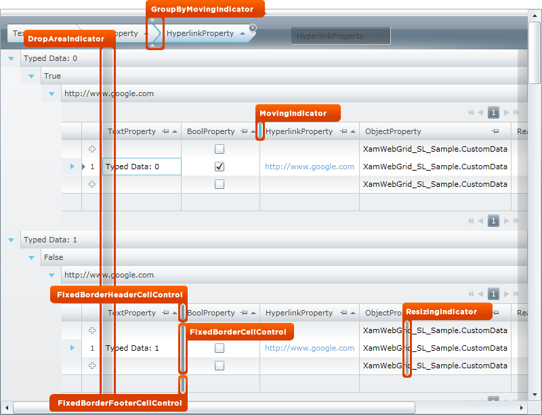The width and height of the screenshot is (542, 415).
Task: Uncheck the checked BoolProperty box in Typed Data: 0 row
Action: click(220, 167)
